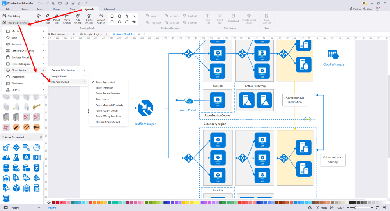
Task: Pick the dark red swatch at palette start
Action: 53,202
